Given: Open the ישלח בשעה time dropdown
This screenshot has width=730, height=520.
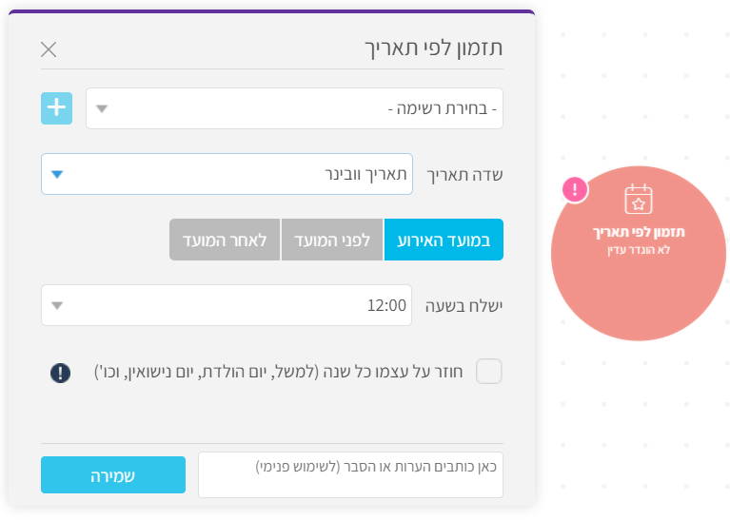Looking at the screenshot, I should pos(227,305).
